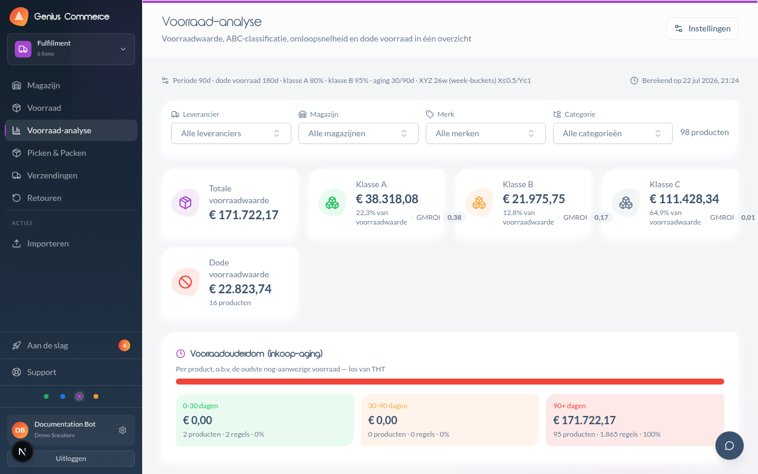This screenshot has width=758, height=474.
Task: Open the chat bubble widget
Action: point(730,446)
